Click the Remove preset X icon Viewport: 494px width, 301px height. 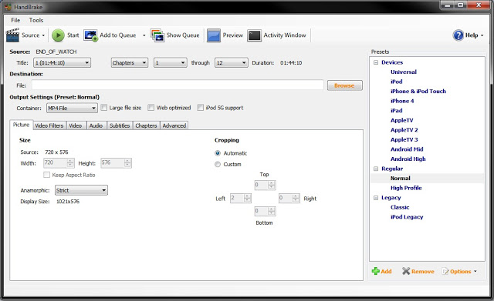click(x=406, y=271)
